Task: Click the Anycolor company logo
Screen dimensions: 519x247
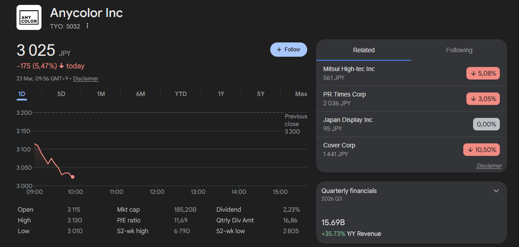Action: tap(29, 17)
